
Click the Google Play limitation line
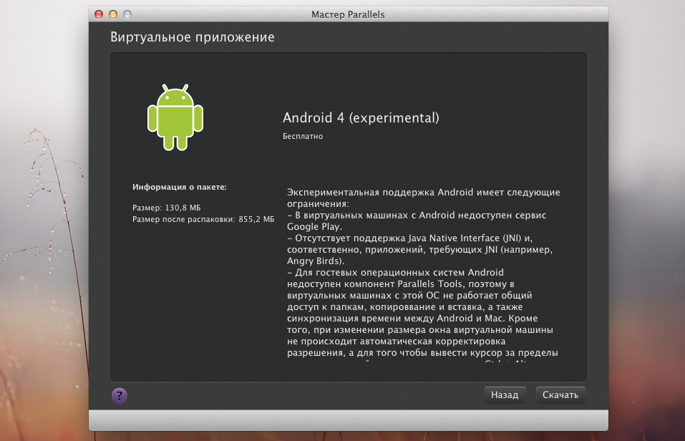(417, 220)
